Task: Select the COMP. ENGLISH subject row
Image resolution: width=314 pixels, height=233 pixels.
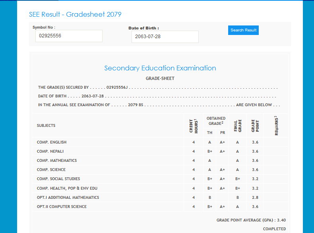Action: coord(52,142)
